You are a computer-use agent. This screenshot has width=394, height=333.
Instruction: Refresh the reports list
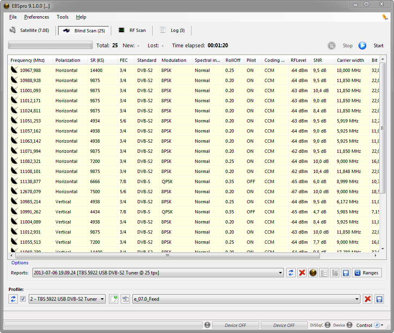291,272
